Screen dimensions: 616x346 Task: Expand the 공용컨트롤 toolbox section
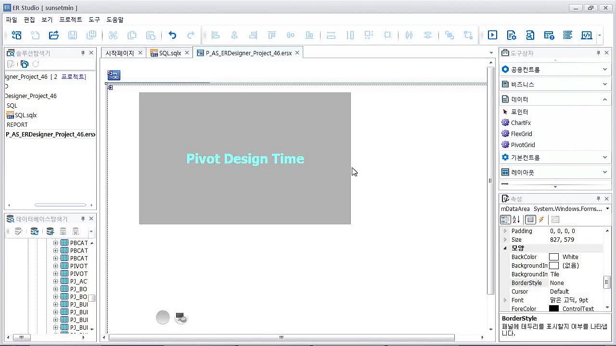point(604,69)
